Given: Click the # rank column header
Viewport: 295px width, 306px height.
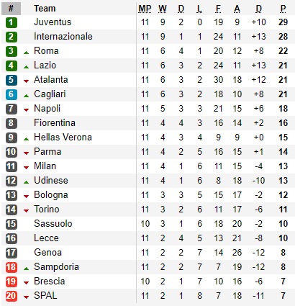Looking at the screenshot, I should point(11,9).
